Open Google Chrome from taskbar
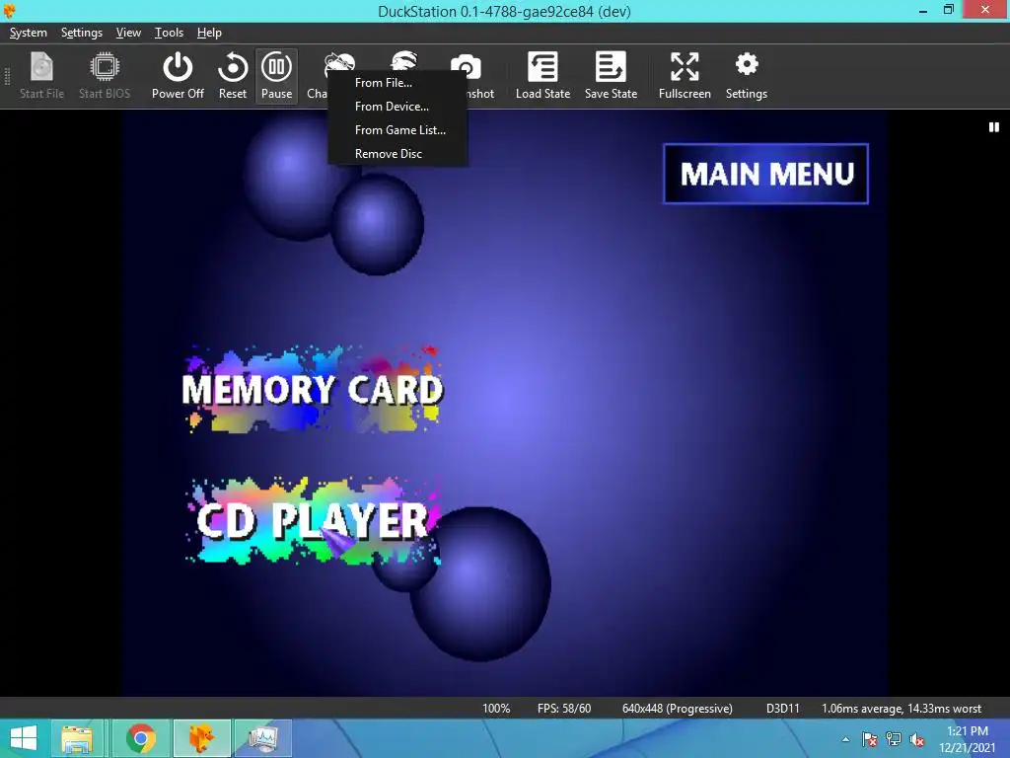Image resolution: width=1010 pixels, height=758 pixels. tap(140, 738)
